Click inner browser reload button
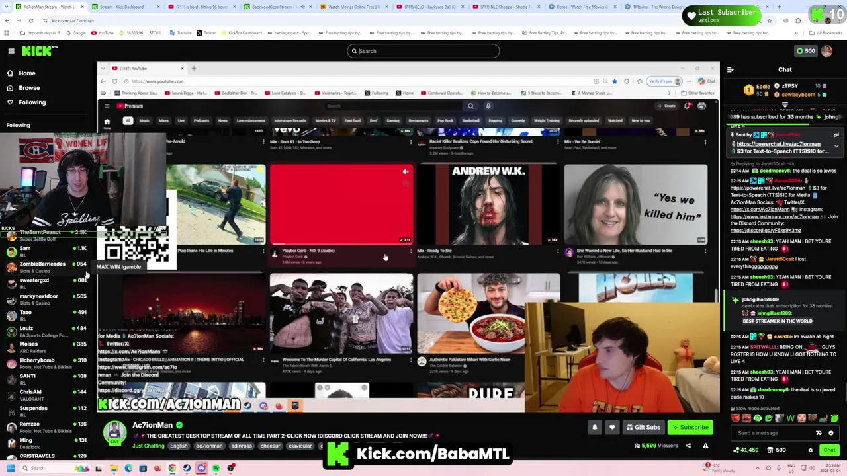The image size is (847, 476). tap(115, 81)
